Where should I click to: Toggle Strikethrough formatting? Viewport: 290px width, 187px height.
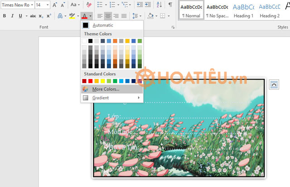(33, 16)
